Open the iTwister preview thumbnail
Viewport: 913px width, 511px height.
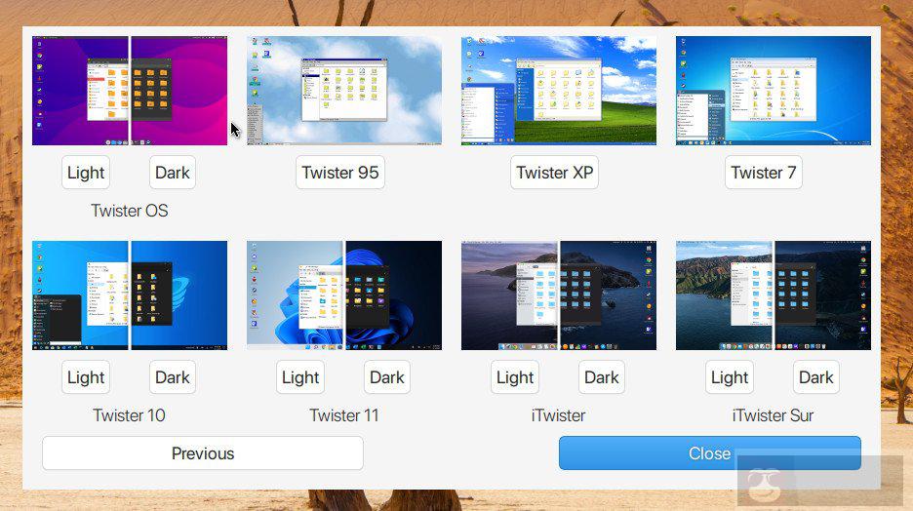coord(559,295)
